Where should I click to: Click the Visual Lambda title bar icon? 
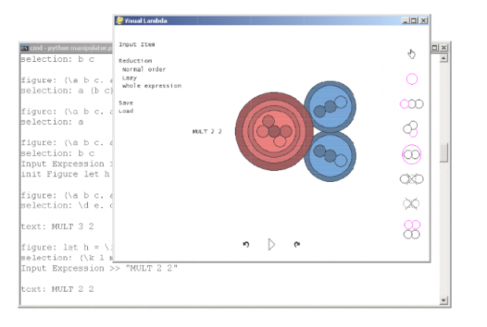[119, 20]
